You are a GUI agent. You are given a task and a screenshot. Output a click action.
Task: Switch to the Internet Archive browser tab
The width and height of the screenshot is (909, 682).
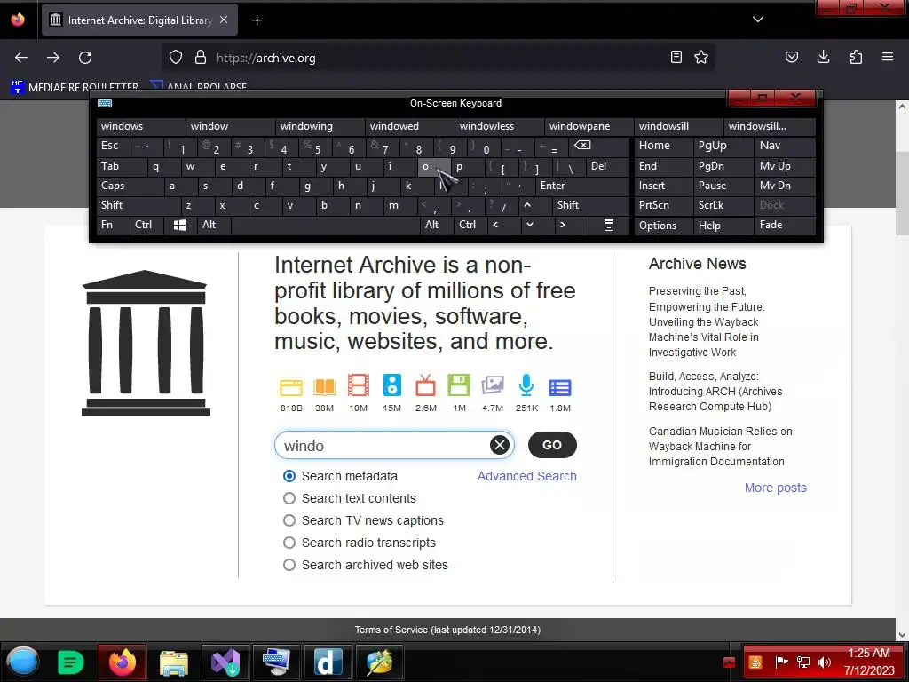click(x=139, y=20)
